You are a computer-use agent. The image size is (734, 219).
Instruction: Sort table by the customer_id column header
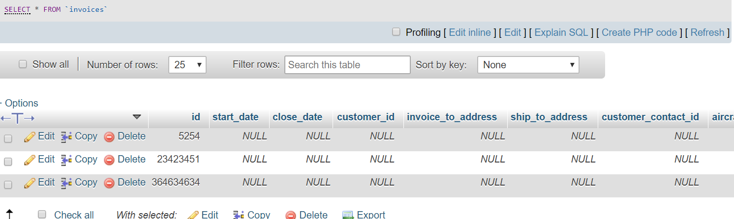tap(366, 117)
